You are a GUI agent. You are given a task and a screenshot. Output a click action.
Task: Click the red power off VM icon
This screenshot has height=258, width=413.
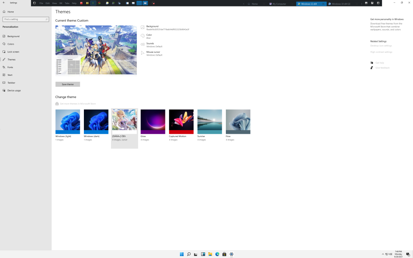(x=81, y=3)
